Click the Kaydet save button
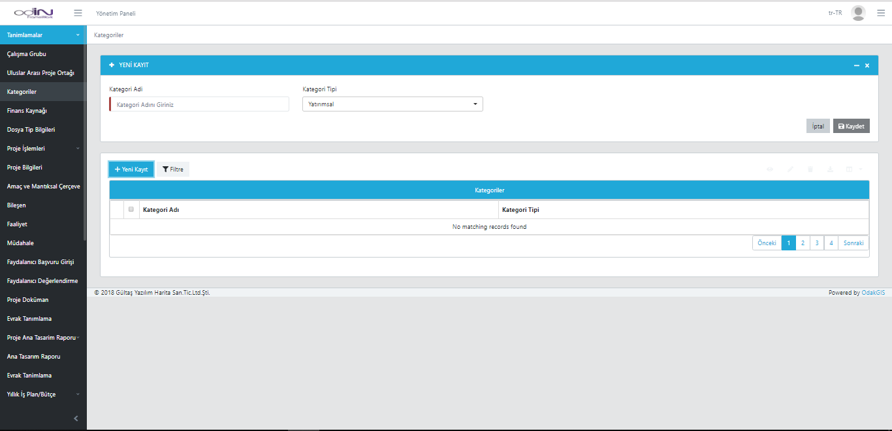 (851, 126)
